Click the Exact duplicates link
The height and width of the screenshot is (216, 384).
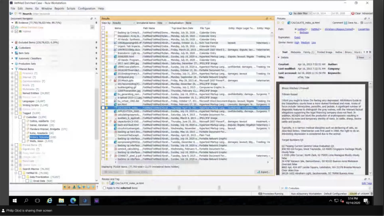[297, 37]
